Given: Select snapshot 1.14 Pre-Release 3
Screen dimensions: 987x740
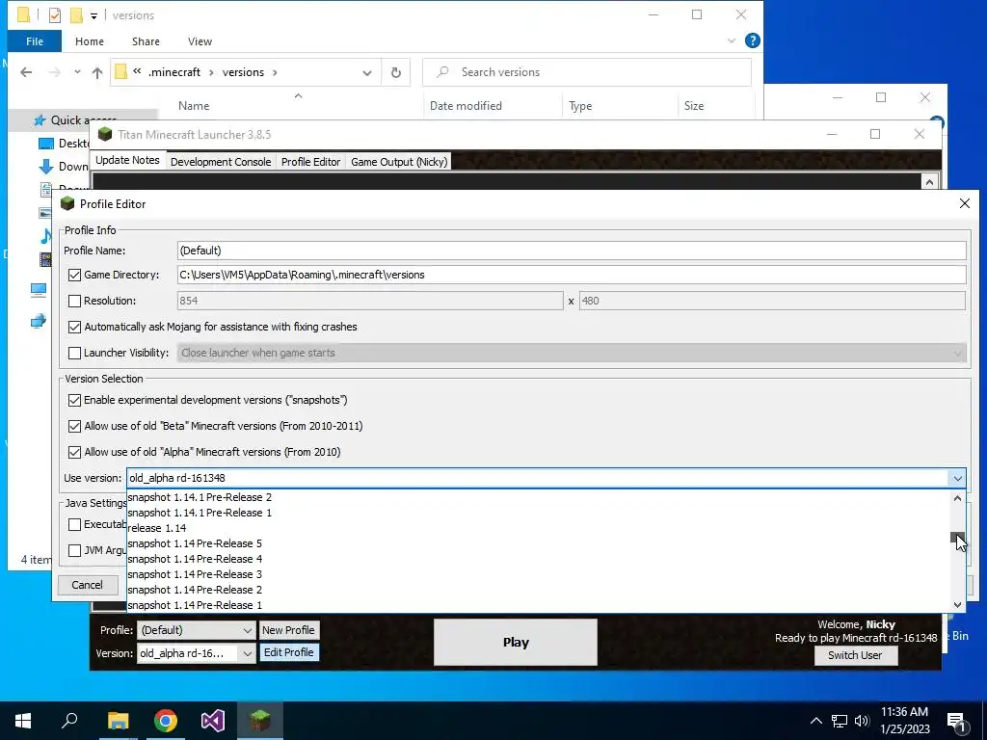Looking at the screenshot, I should point(538,574).
